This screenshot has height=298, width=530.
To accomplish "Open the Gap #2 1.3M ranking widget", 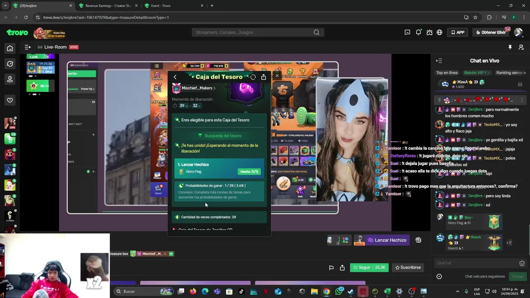I will [x=40, y=68].
